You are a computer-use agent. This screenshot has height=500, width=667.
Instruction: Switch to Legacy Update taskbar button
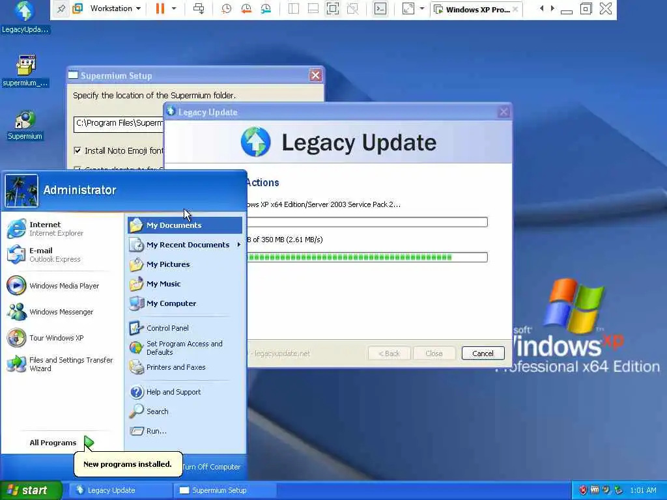pyautogui.click(x=121, y=490)
